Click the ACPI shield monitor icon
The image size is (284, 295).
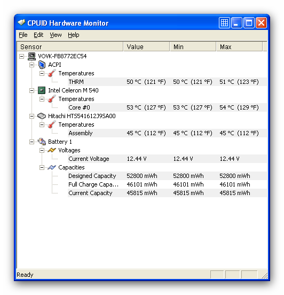[42, 65]
